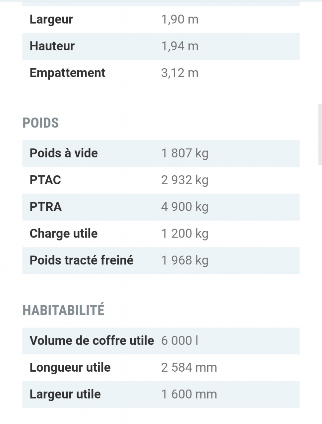Tap the HABITABILITÉ section heading
Viewport: 322px width, 424px height.
click(x=63, y=310)
